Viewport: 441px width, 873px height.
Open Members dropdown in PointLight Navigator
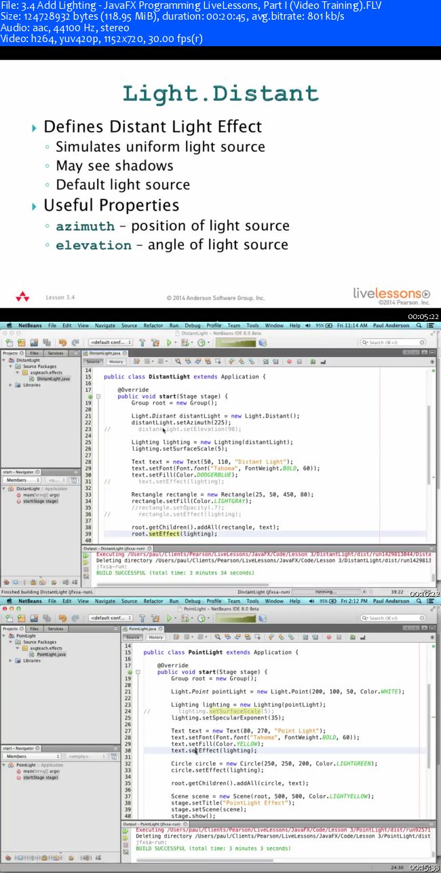[32, 756]
